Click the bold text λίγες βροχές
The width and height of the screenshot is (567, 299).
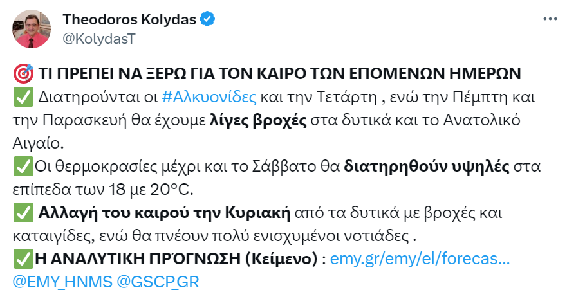click(260, 120)
